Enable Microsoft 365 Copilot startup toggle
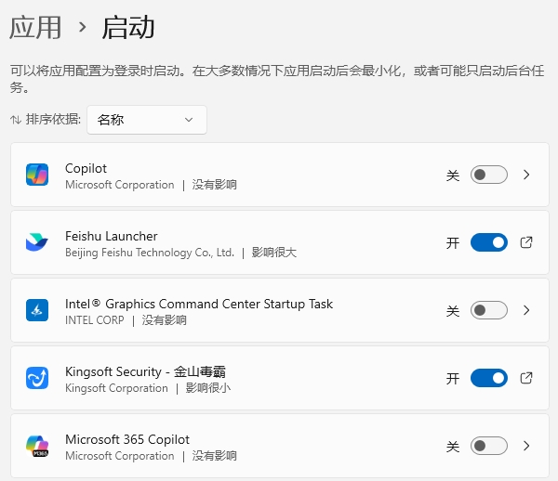Viewport: 558px width, 481px height. [x=489, y=446]
